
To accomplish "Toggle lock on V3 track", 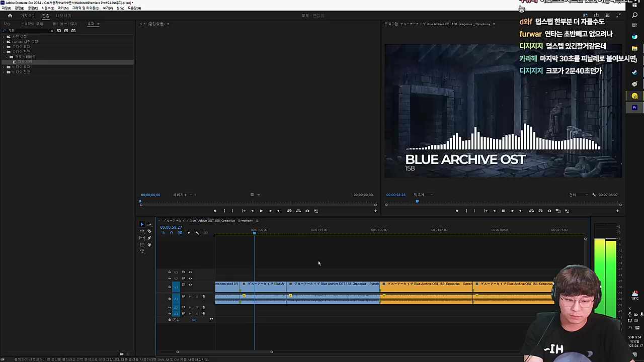I will pyautogui.click(x=170, y=272).
